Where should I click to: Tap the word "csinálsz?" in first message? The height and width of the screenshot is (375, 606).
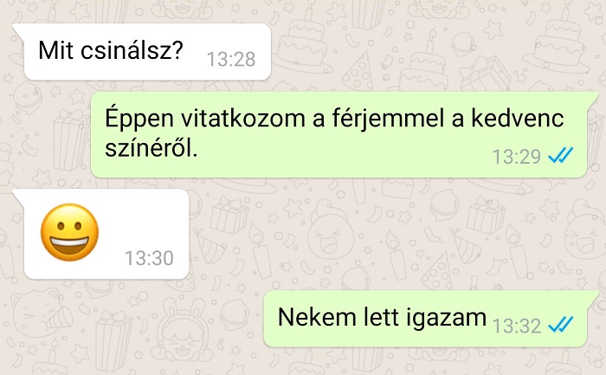pos(132,50)
